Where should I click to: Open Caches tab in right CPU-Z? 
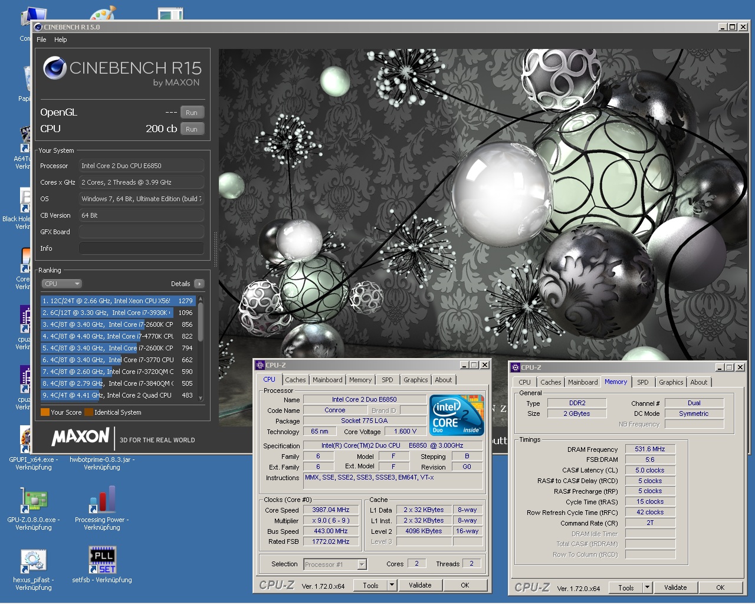(x=551, y=382)
